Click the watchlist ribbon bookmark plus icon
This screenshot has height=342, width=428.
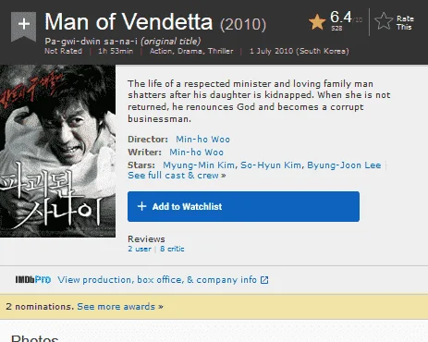point(23,26)
